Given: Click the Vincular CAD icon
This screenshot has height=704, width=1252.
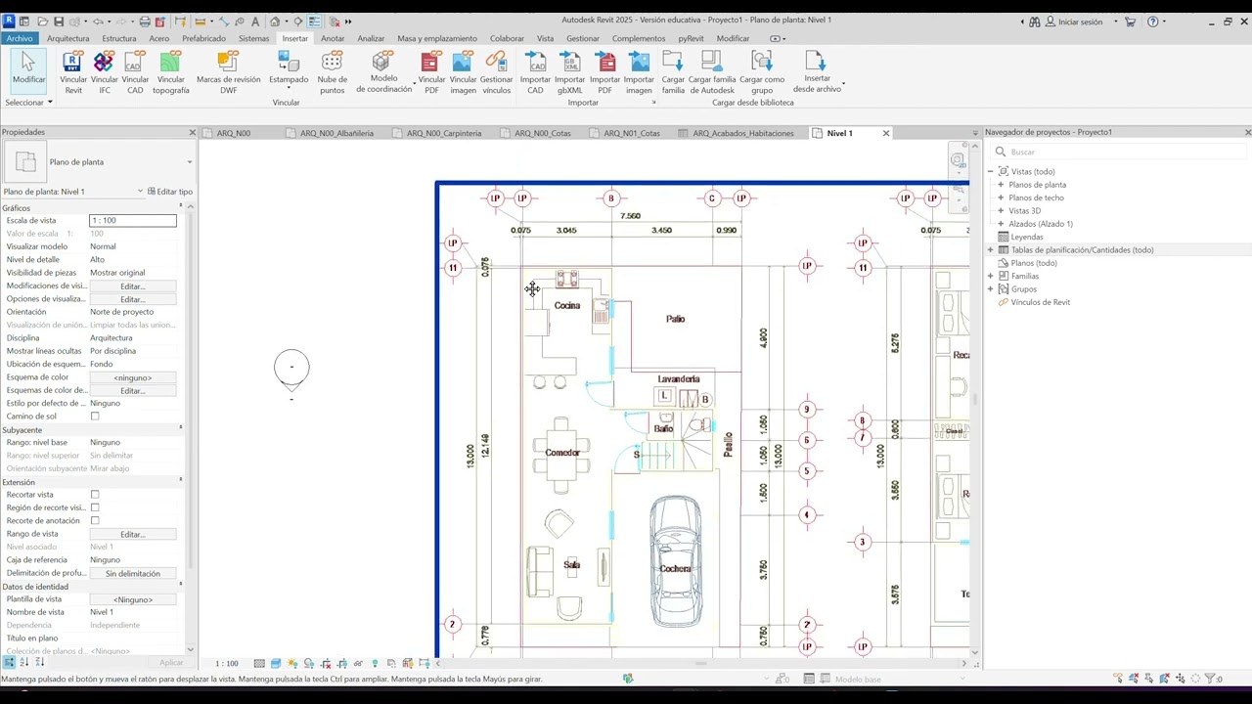Looking at the screenshot, I should (135, 73).
